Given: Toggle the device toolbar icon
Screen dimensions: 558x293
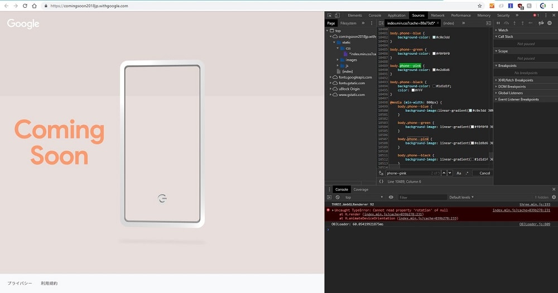Looking at the screenshot, I should [x=337, y=15].
